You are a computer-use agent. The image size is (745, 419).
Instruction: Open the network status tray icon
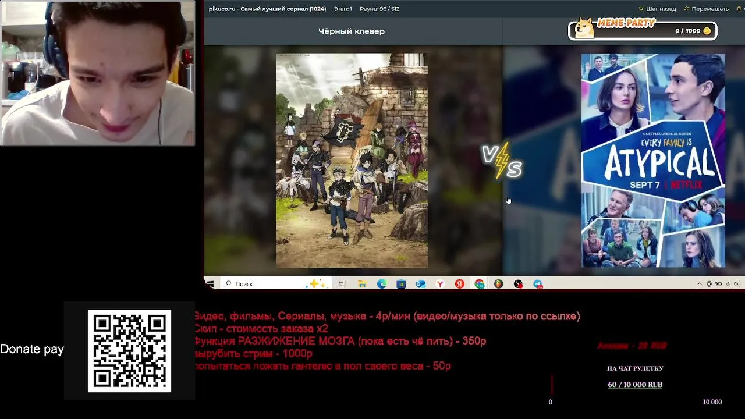tap(728, 284)
